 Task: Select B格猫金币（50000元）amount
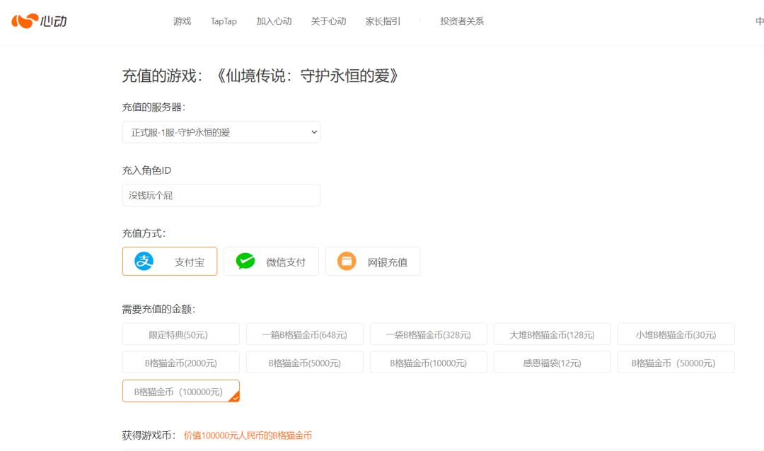[x=676, y=363]
